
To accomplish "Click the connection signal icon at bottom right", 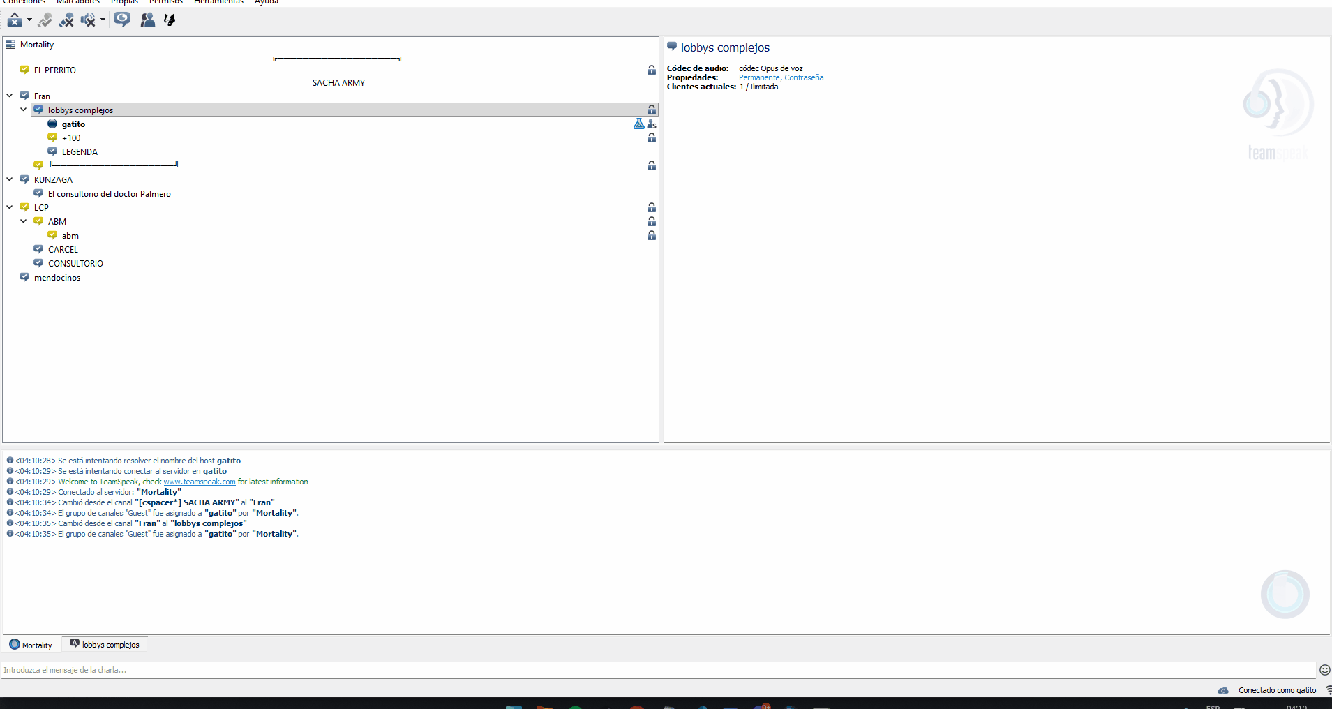I will click(1328, 690).
